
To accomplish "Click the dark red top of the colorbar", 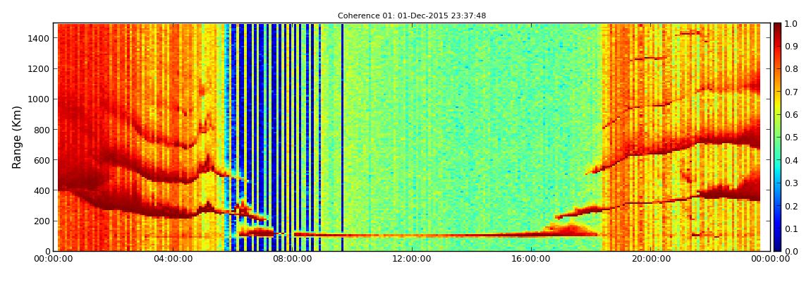I will 777,28.
